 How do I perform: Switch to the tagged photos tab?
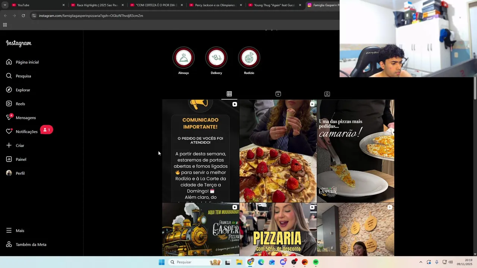(327, 94)
